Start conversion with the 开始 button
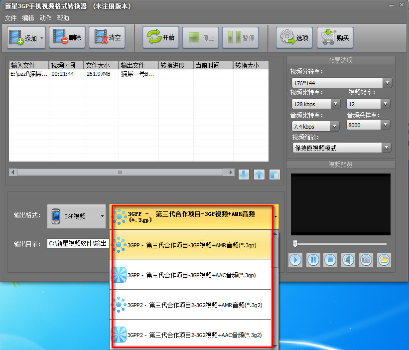The image size is (409, 350). click(161, 38)
